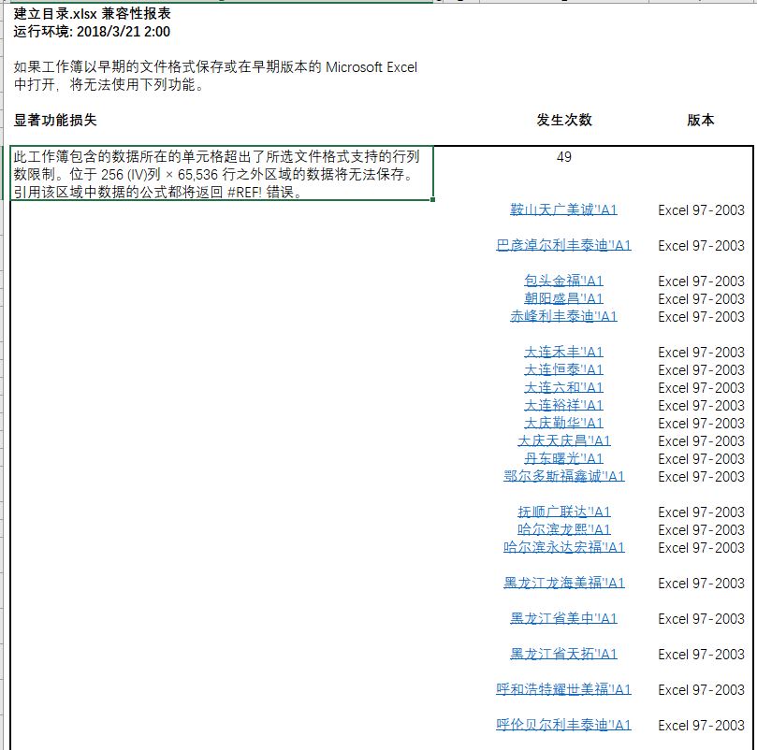Open the 哈尔滨永达宏福'!A1 link
The width and height of the screenshot is (757, 750).
(x=563, y=547)
